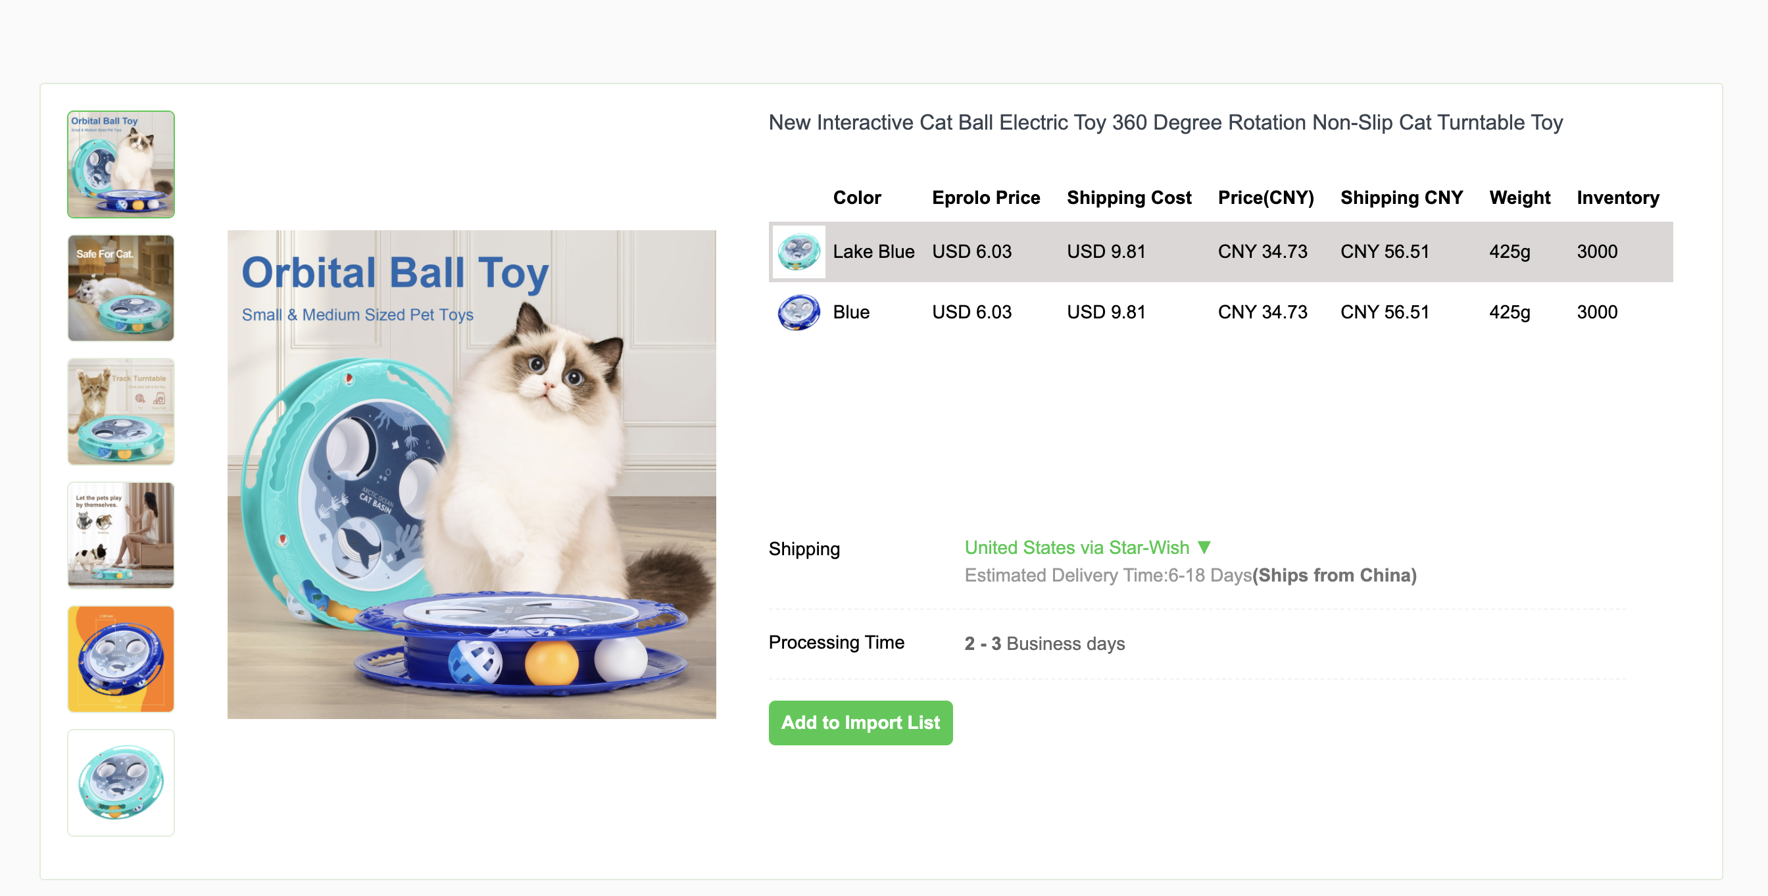View the pets play by themselves thumbnail
Viewport: 1768px width, 896px height.
pos(121,535)
